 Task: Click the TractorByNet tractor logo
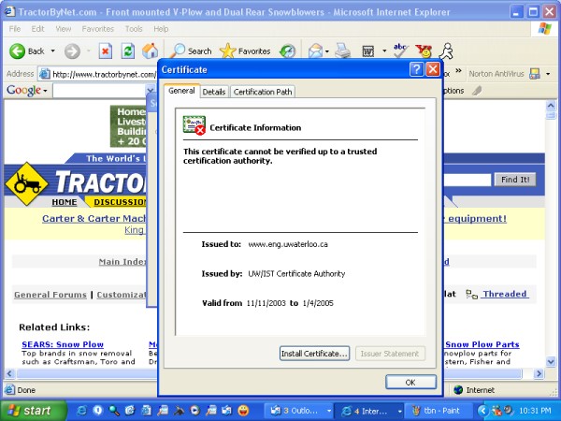[26, 183]
